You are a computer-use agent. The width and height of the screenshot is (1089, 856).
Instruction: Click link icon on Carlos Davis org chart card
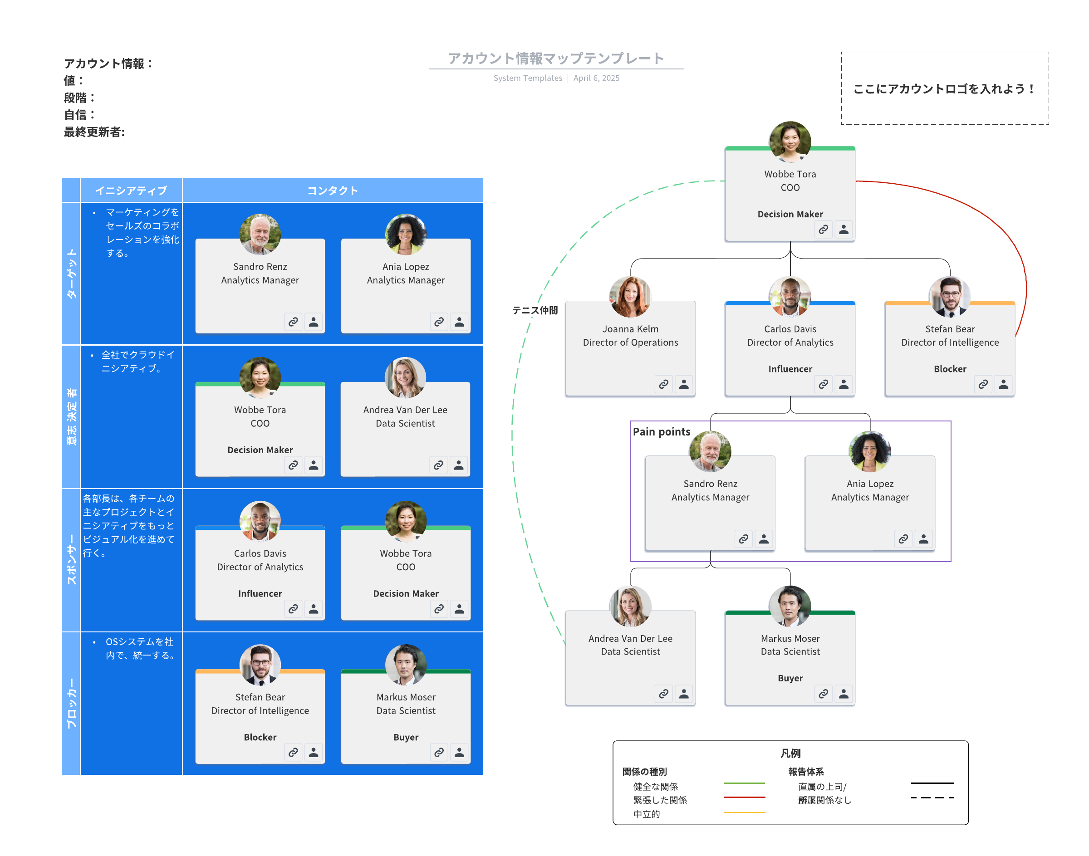click(x=823, y=384)
